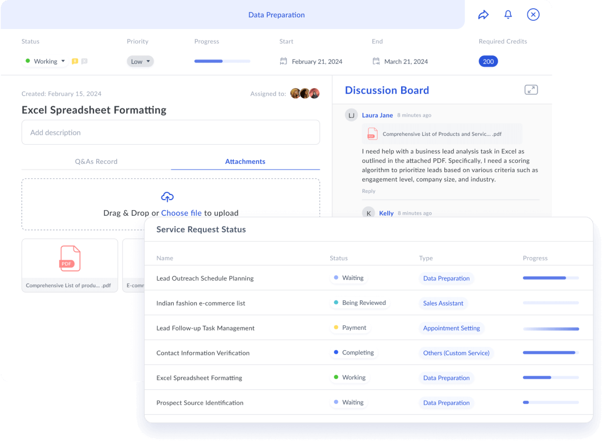Click the upload cloud icon
Viewport: 610px width, 448px height.
tap(167, 197)
